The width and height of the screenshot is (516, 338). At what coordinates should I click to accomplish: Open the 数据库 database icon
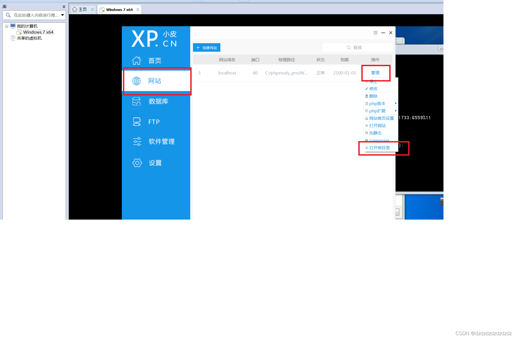point(137,101)
